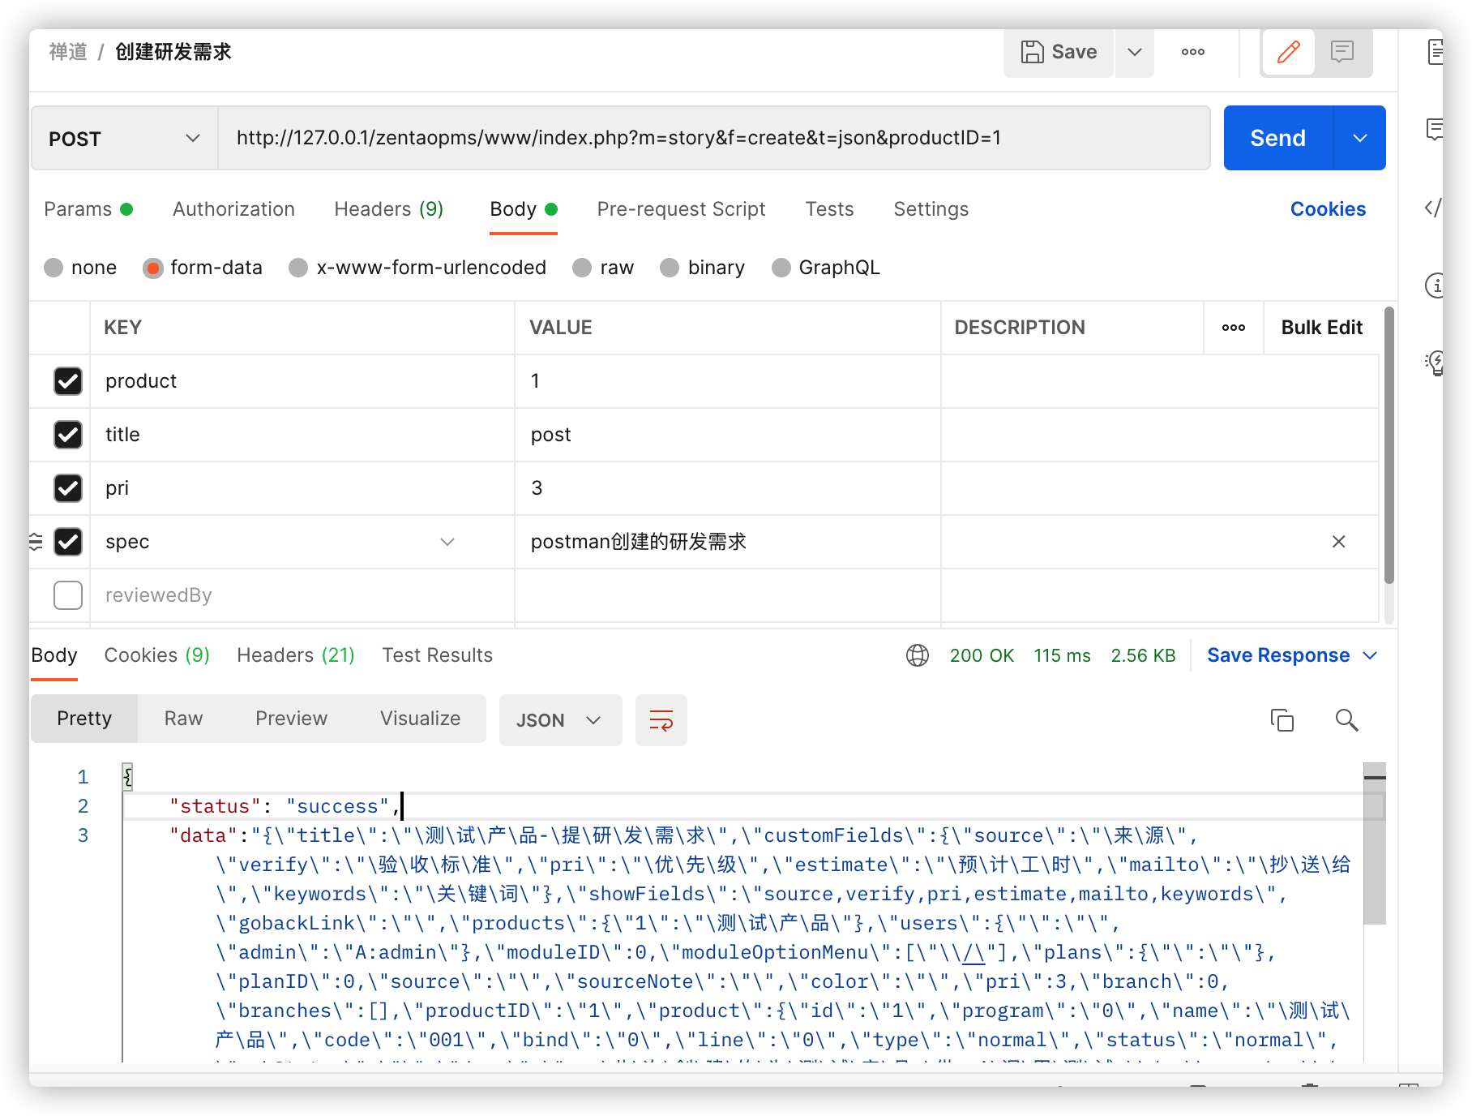Select the form-data body type
The image size is (1472, 1116).
(152, 268)
